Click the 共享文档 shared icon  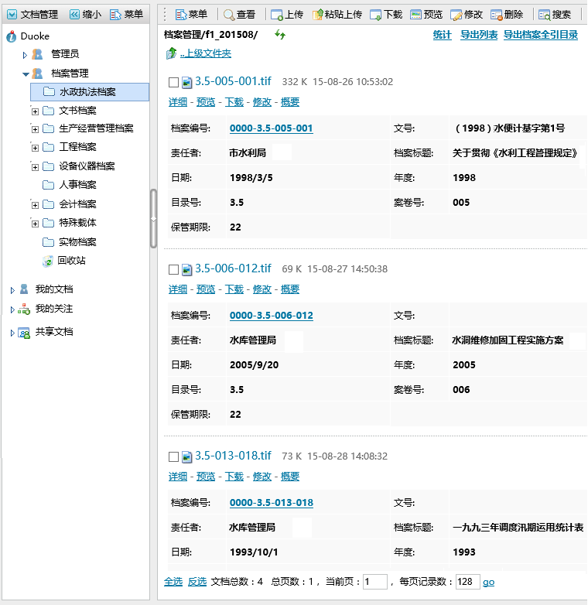coord(24,333)
